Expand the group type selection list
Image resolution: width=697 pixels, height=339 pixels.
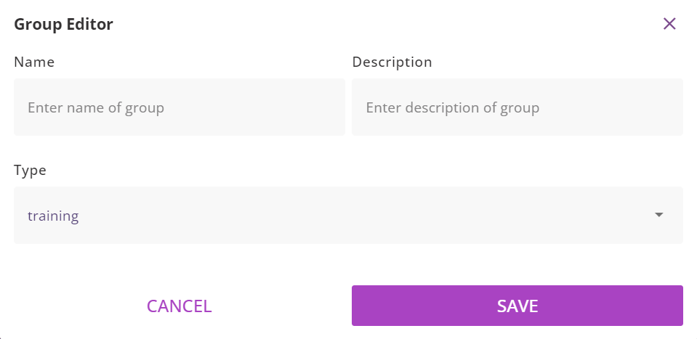click(x=348, y=215)
